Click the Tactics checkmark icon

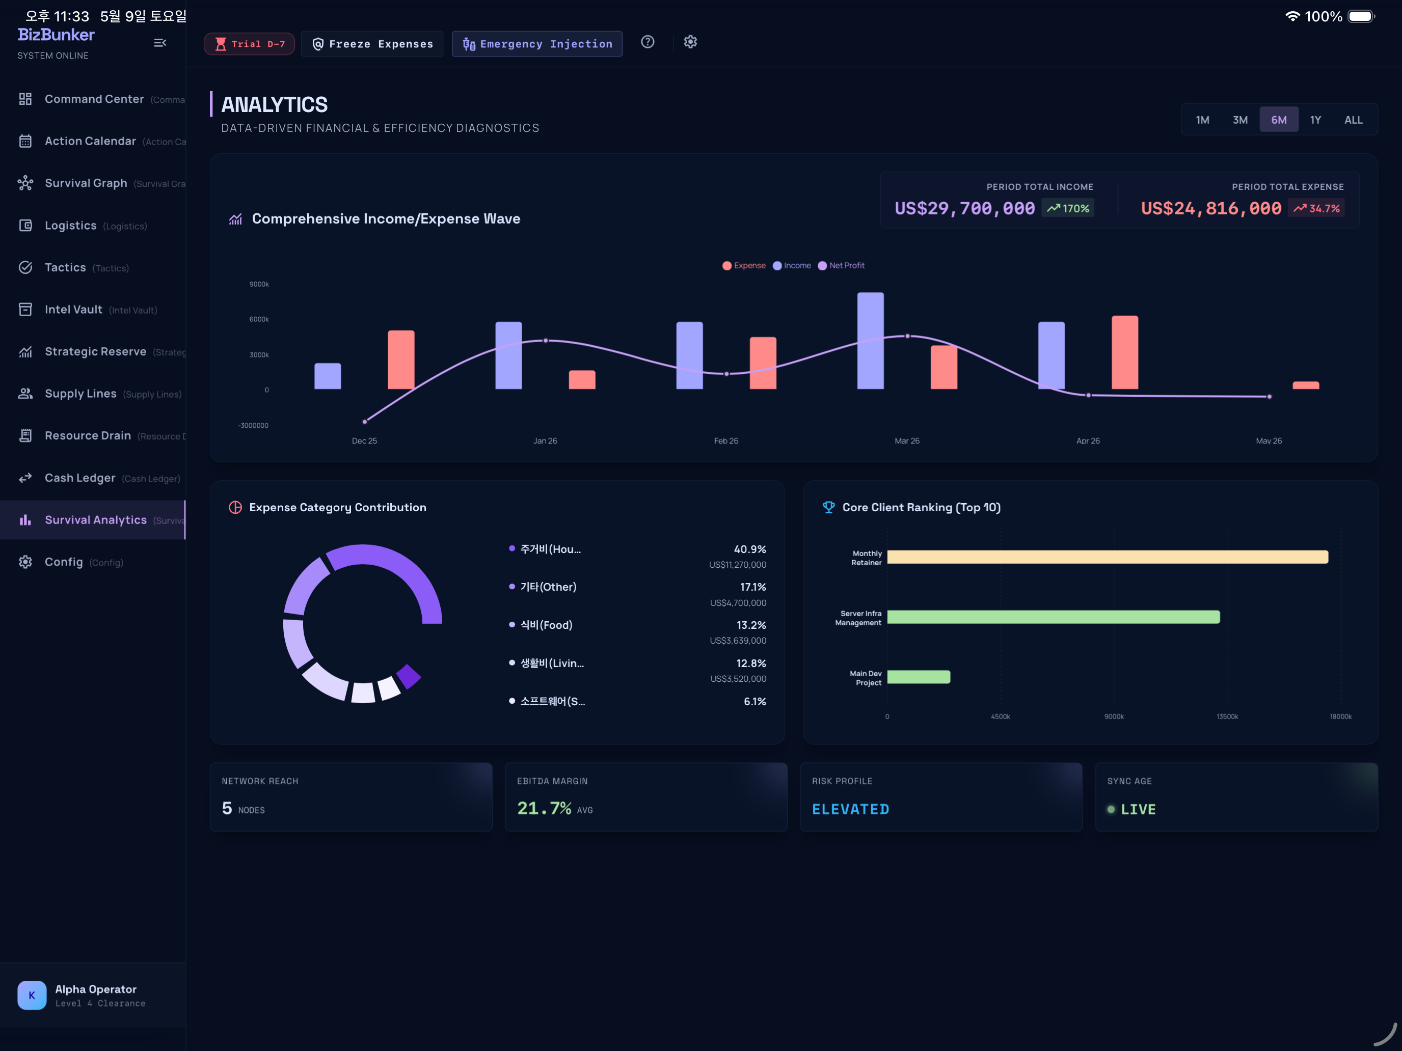pos(25,267)
